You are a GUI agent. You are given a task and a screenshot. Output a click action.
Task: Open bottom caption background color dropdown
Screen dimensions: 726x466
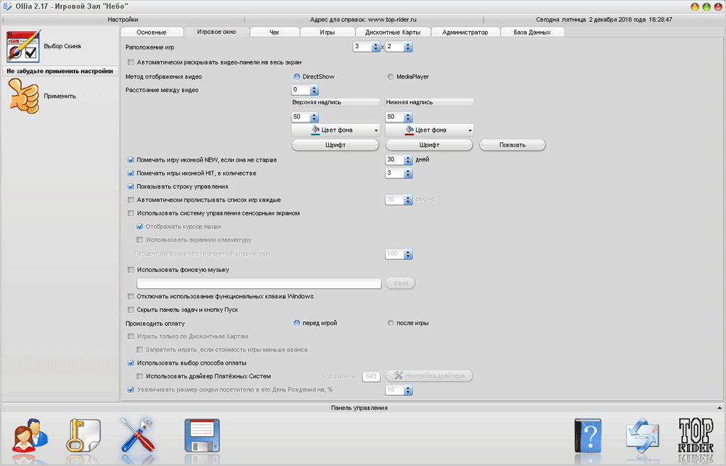click(x=470, y=130)
